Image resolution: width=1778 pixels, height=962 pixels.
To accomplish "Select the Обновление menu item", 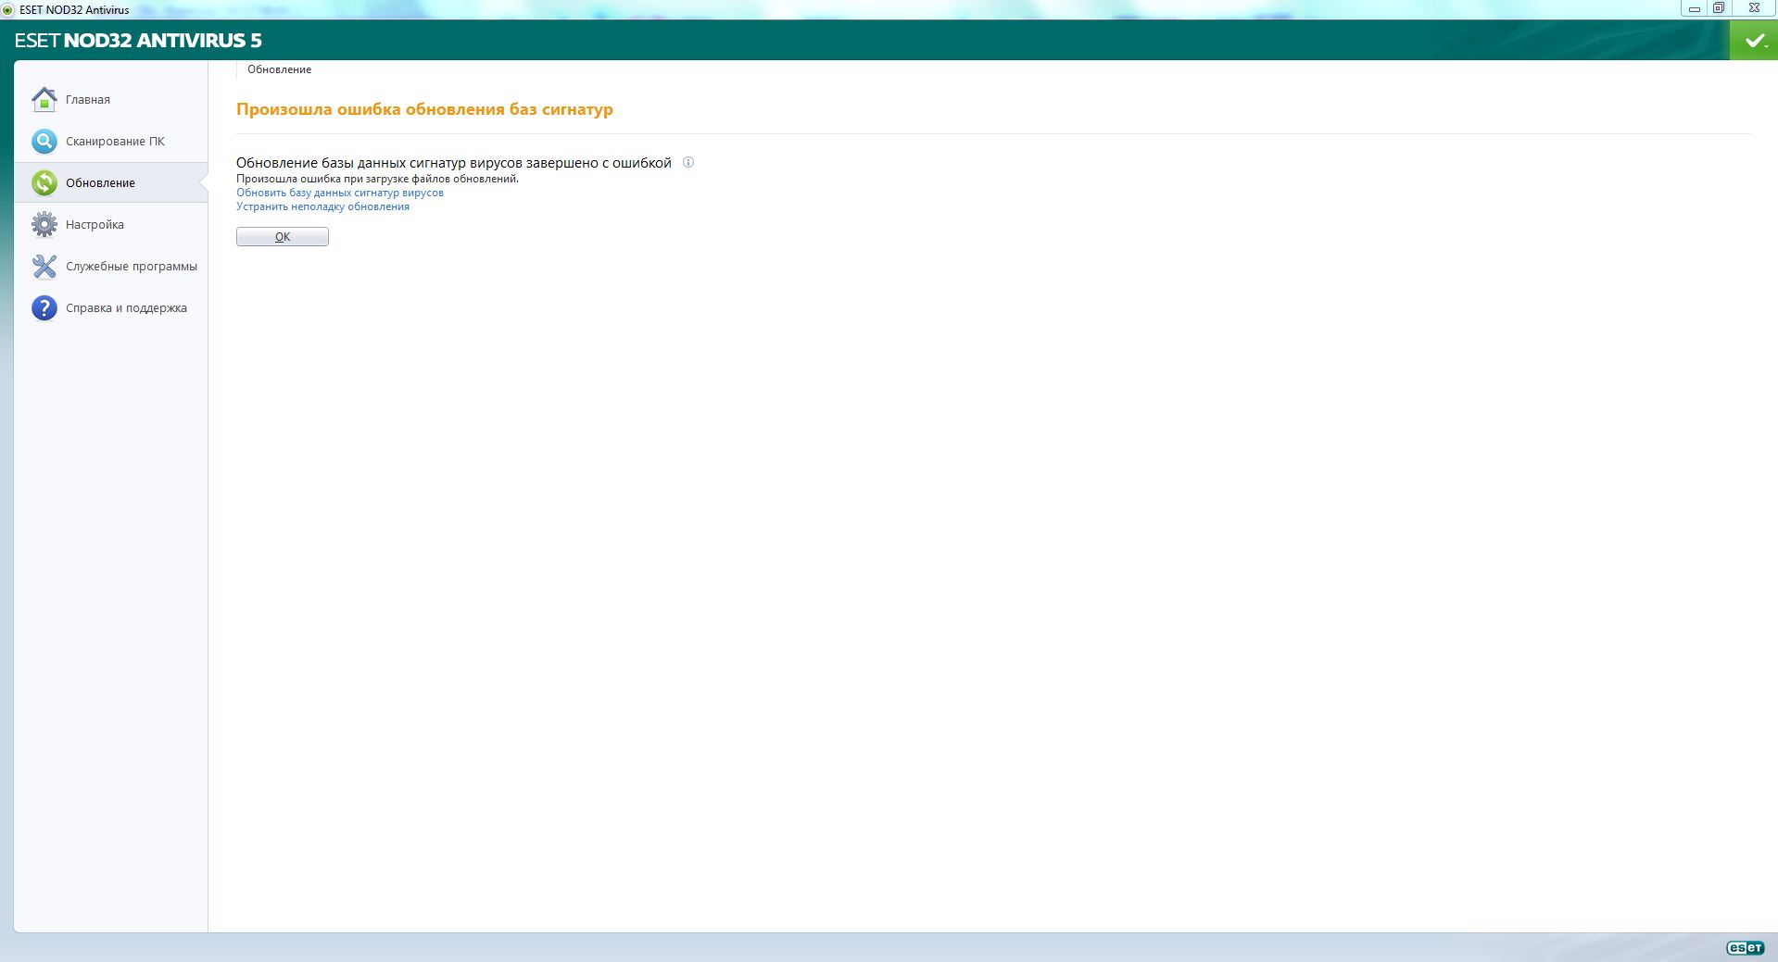I will pyautogui.click(x=110, y=182).
